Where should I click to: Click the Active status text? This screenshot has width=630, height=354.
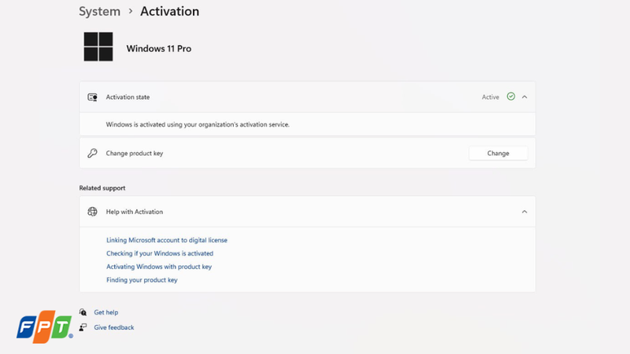[x=490, y=97]
